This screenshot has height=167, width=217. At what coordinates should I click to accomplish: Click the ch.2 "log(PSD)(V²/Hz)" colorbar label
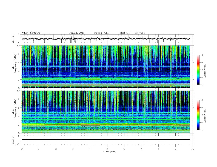coord(205,116)
